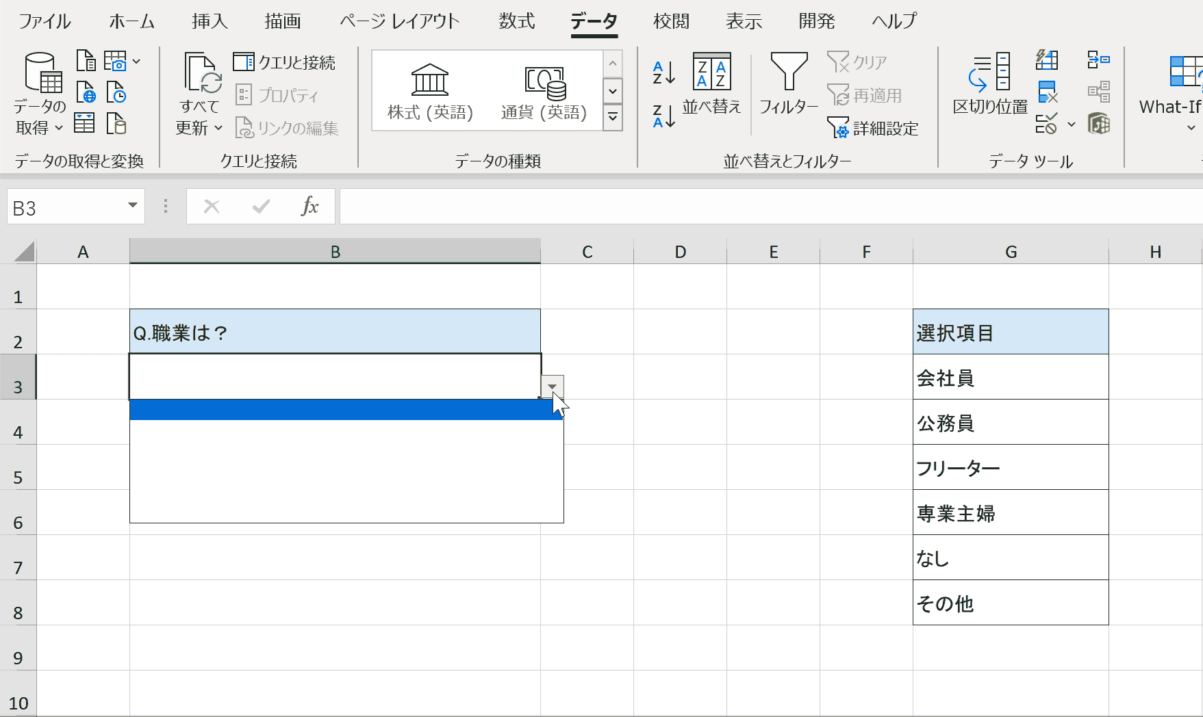Switch to the 表示 tab

744,21
